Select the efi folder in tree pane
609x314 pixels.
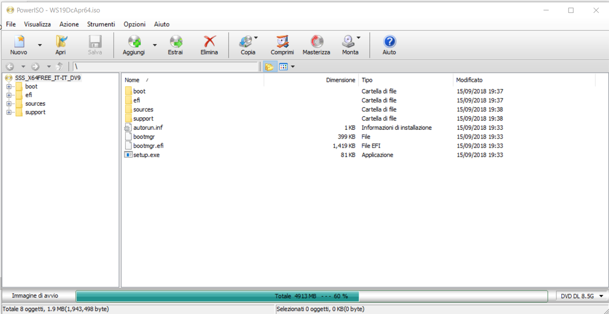29,95
